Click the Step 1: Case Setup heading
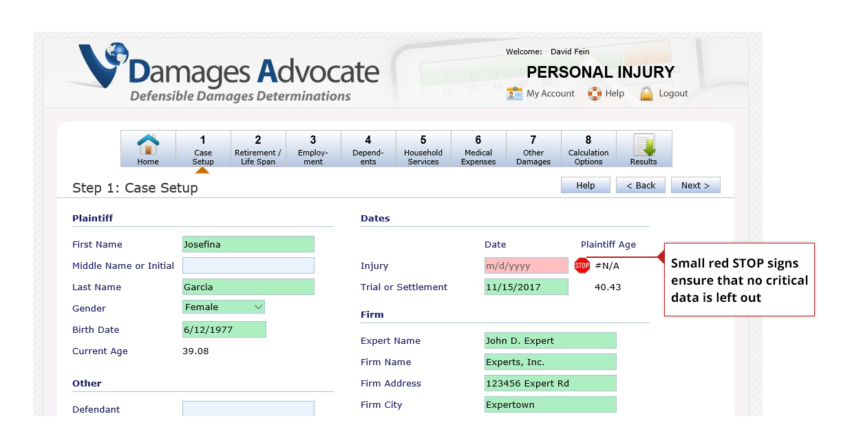The width and height of the screenshot is (850, 447). tap(135, 188)
